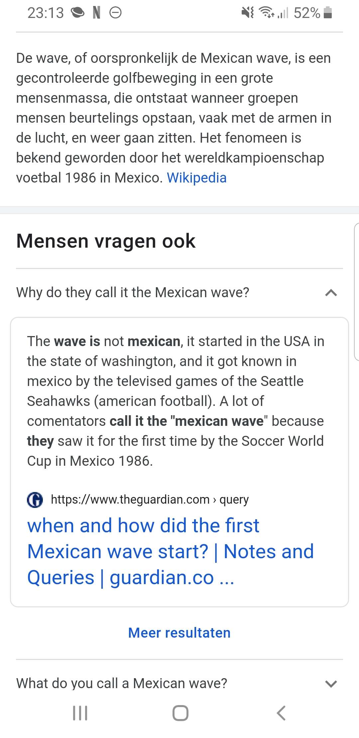Collapse the 'Why do they call it' answer
The image size is (359, 738).
click(331, 293)
